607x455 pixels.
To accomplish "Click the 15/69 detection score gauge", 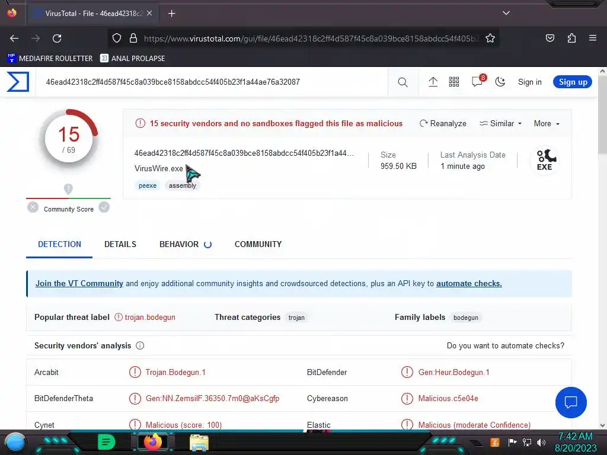I will point(69,139).
